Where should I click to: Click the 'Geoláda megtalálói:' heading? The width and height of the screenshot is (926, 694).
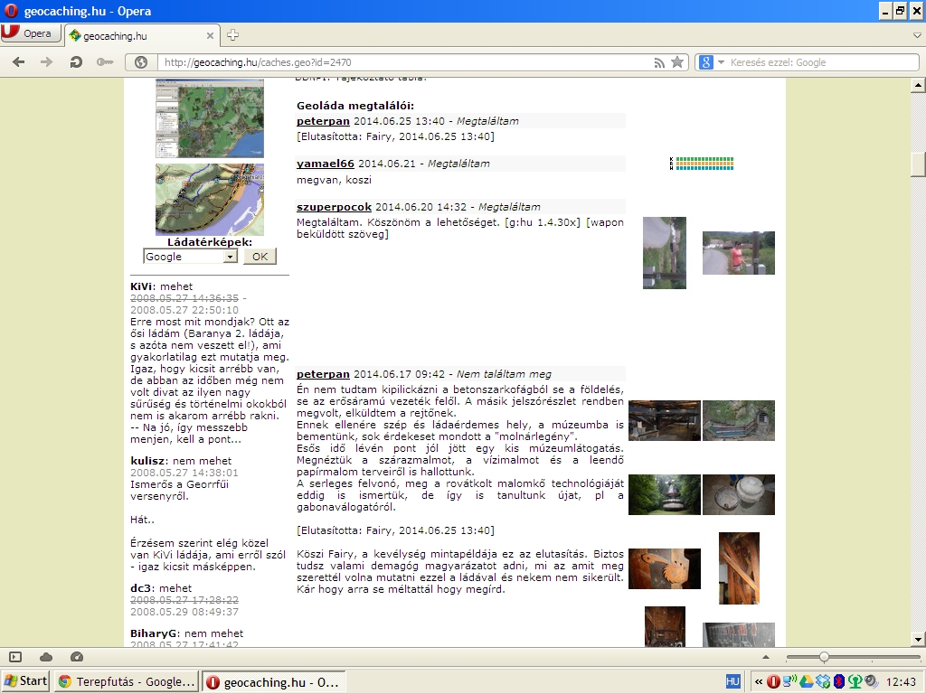(x=355, y=106)
